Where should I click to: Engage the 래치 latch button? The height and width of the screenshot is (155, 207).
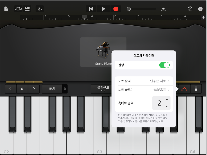(52, 89)
